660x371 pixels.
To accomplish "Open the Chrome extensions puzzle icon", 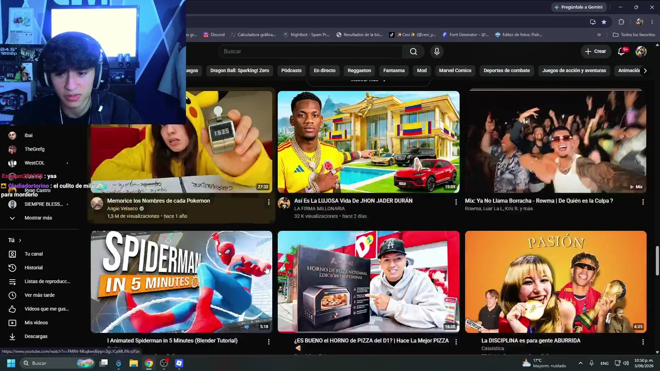I will pyautogui.click(x=621, y=22).
